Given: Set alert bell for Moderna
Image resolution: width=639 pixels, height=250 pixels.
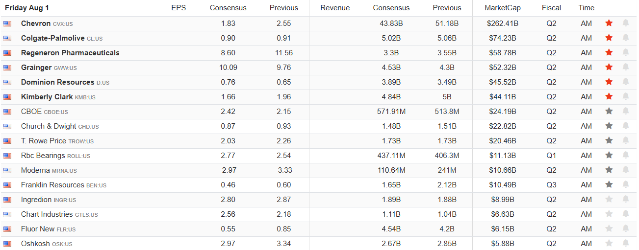Looking at the screenshot, I should click(x=626, y=170).
